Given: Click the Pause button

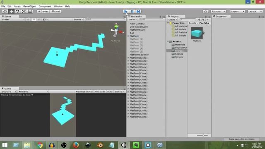Looking at the screenshot, I should 132,11.
